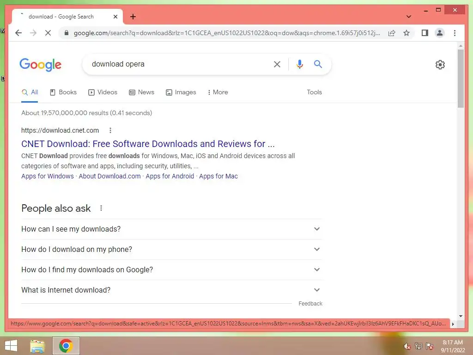Submit search with magnifier icon
Viewport: 473px width, 355px height.
(x=318, y=64)
